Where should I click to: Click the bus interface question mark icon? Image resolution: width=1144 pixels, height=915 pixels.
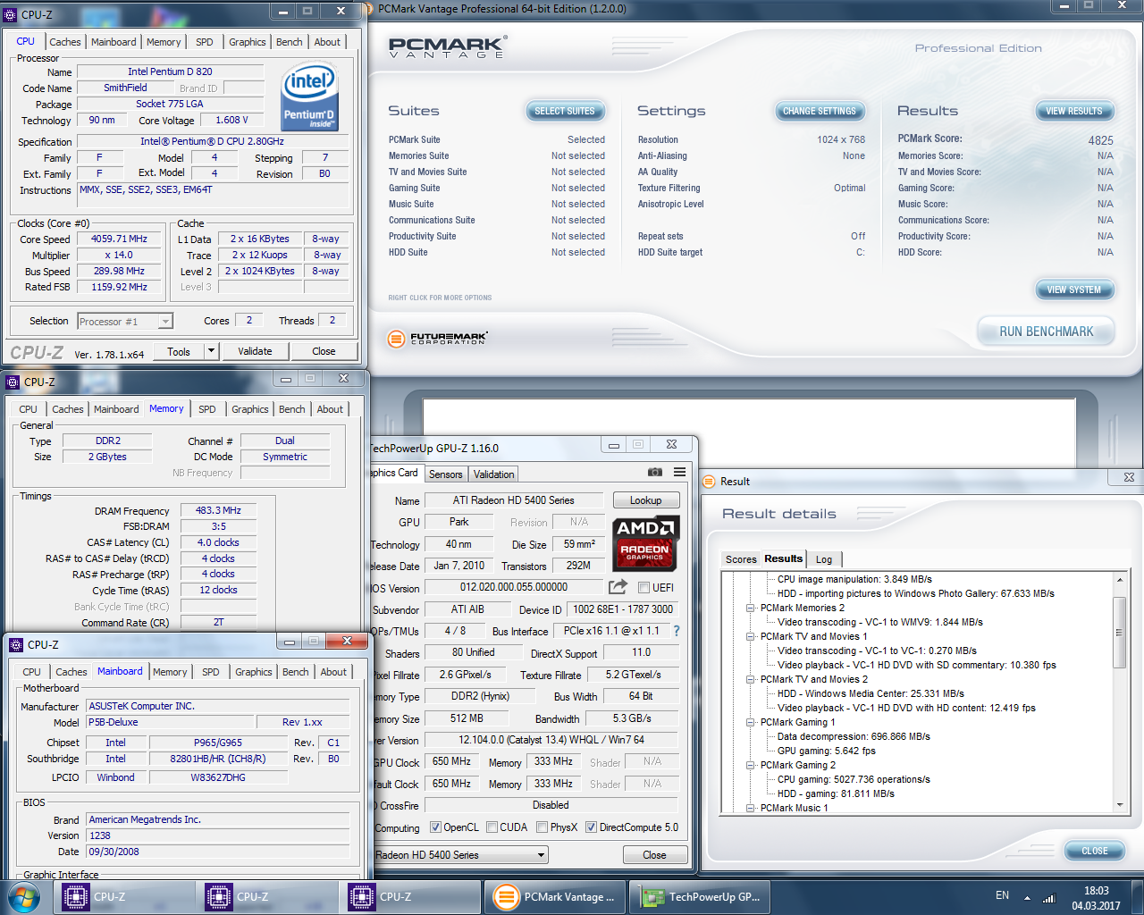pyautogui.click(x=677, y=631)
